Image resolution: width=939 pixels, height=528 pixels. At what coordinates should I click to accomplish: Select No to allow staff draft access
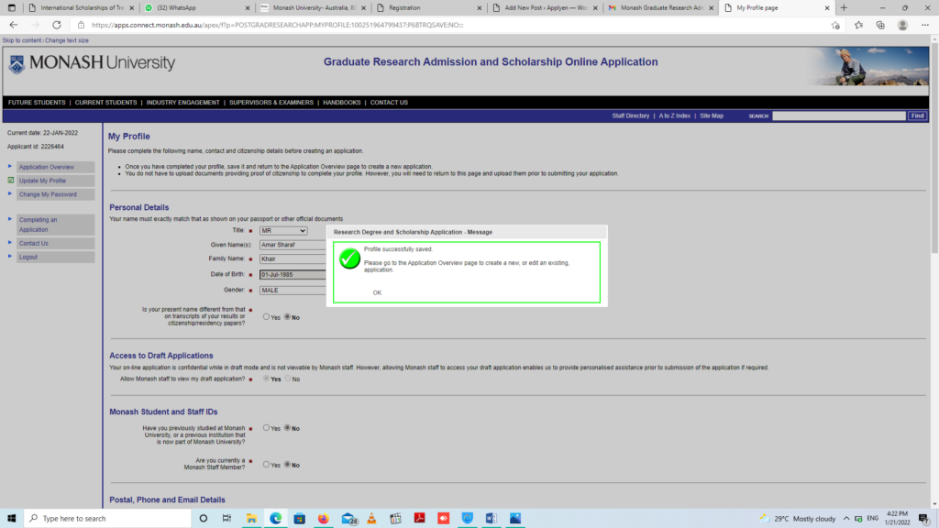click(288, 379)
